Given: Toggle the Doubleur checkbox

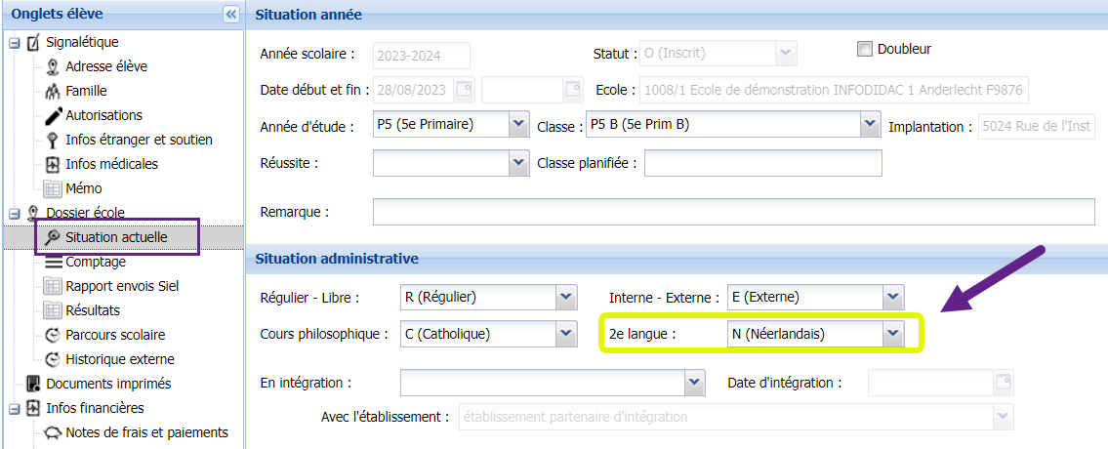Looking at the screenshot, I should [x=864, y=49].
